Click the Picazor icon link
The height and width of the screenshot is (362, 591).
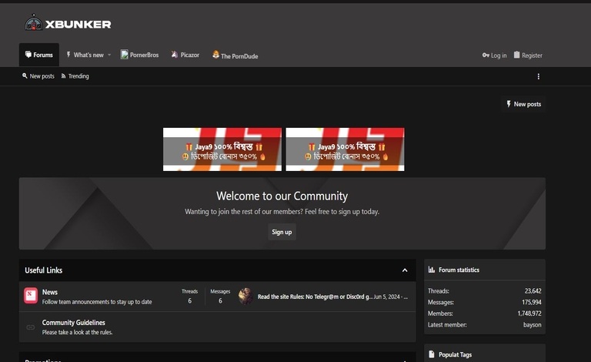click(175, 55)
